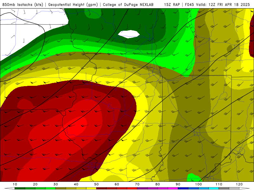Click the right arrow end of the color bar
Image resolution: width=254 pixels, height=190 pixels.
click(244, 188)
